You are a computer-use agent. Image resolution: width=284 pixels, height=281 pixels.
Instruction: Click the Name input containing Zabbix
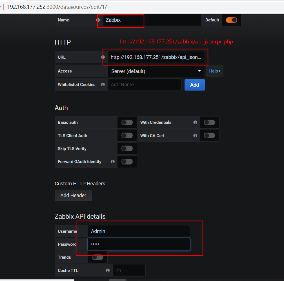(x=152, y=20)
